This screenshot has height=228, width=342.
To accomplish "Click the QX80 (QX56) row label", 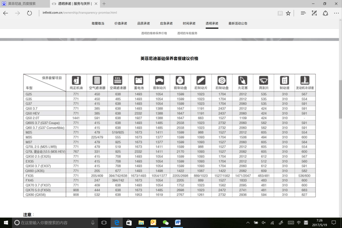I will 36,195.
